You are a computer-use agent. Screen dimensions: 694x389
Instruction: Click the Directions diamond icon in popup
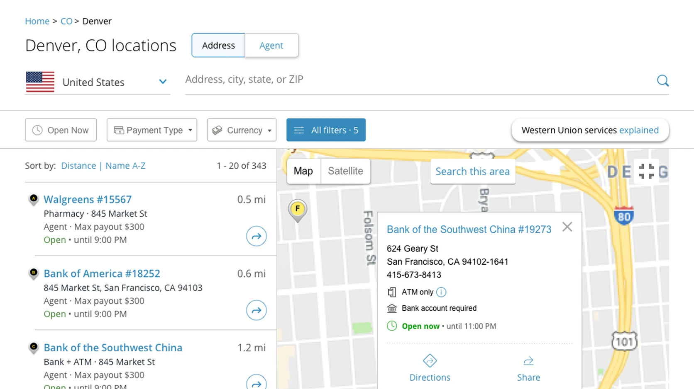click(430, 361)
